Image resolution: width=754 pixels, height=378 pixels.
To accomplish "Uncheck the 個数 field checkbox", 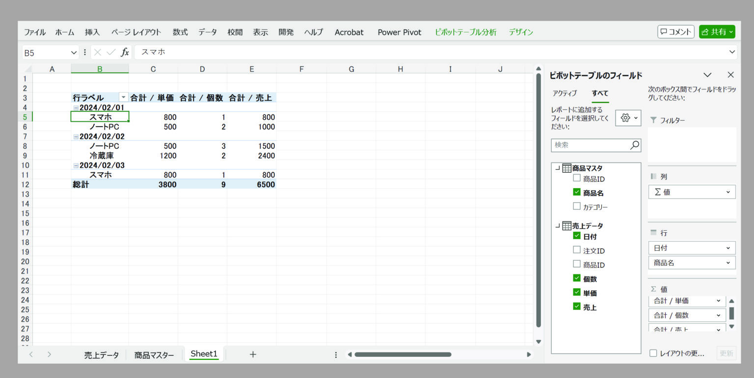I will (577, 278).
